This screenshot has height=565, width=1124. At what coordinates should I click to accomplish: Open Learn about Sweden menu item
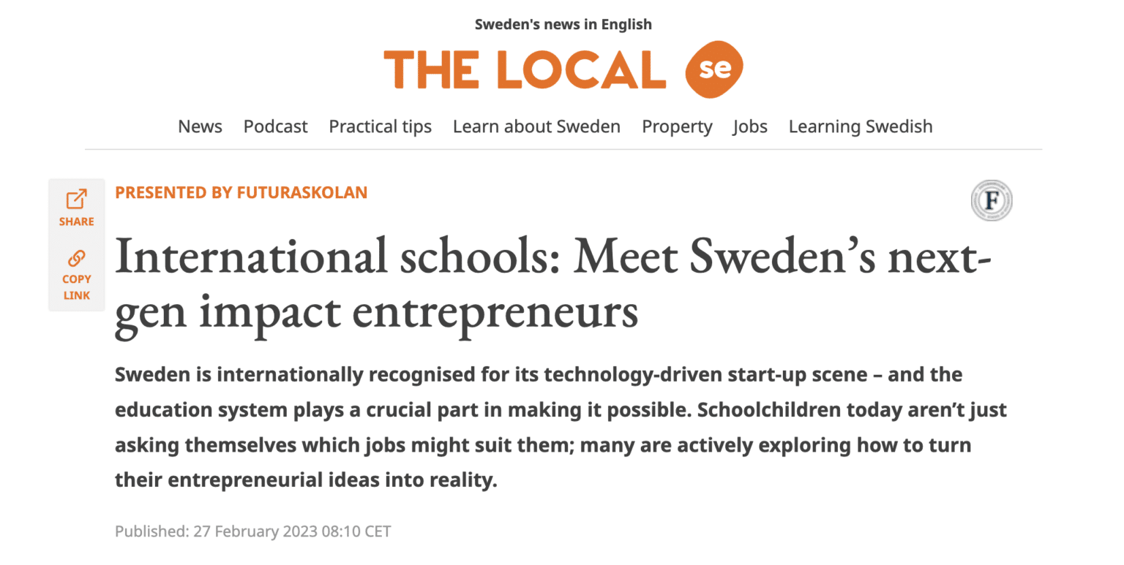(536, 126)
